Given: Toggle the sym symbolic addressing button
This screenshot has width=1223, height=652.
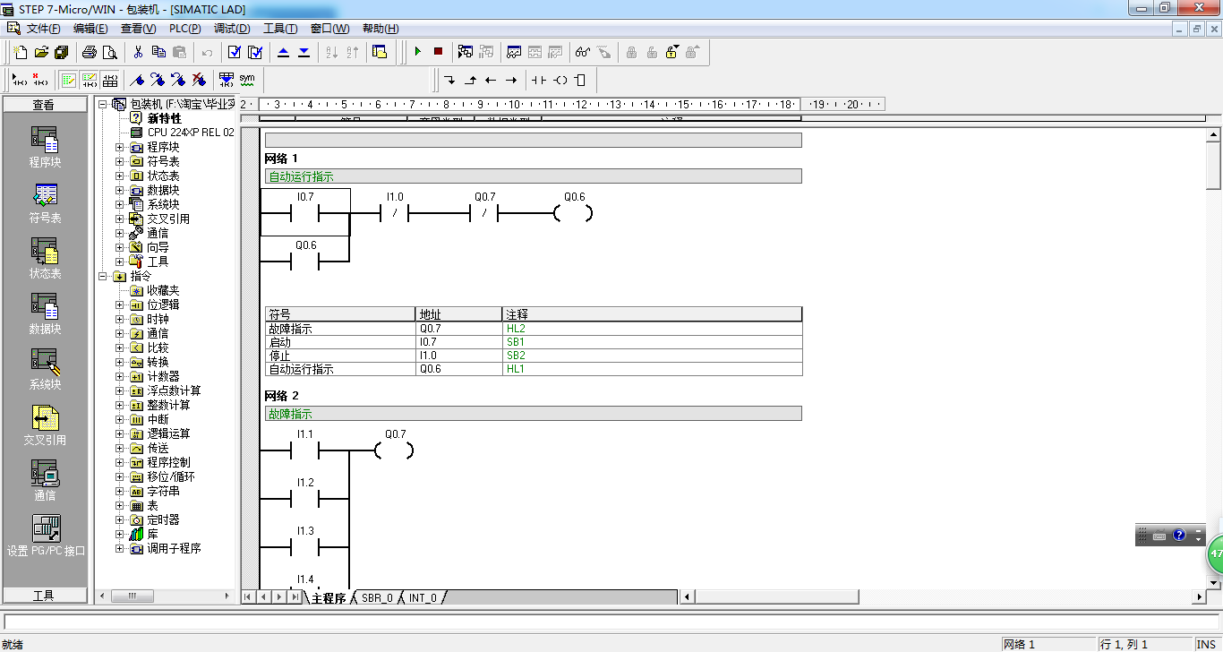Looking at the screenshot, I should pos(246,80).
